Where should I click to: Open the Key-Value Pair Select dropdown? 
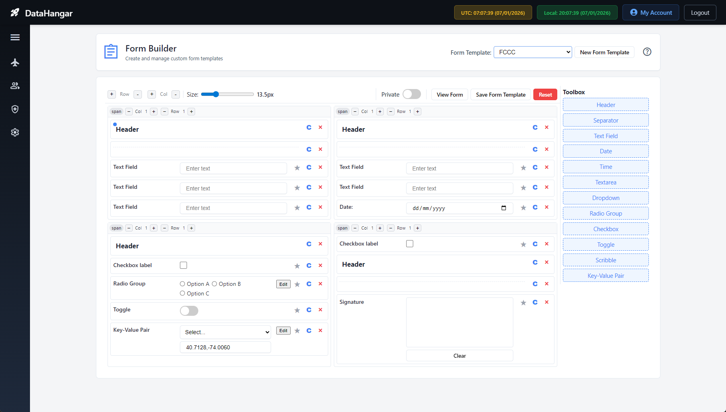tap(225, 332)
